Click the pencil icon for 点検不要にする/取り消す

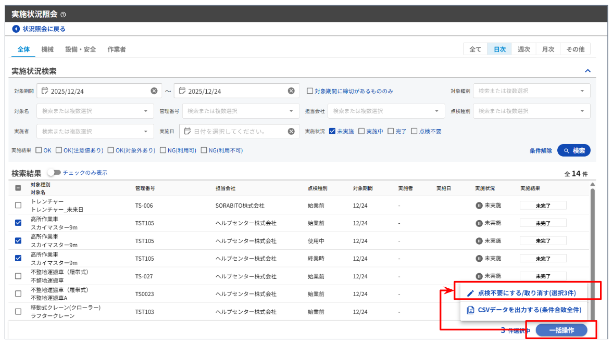470,293
